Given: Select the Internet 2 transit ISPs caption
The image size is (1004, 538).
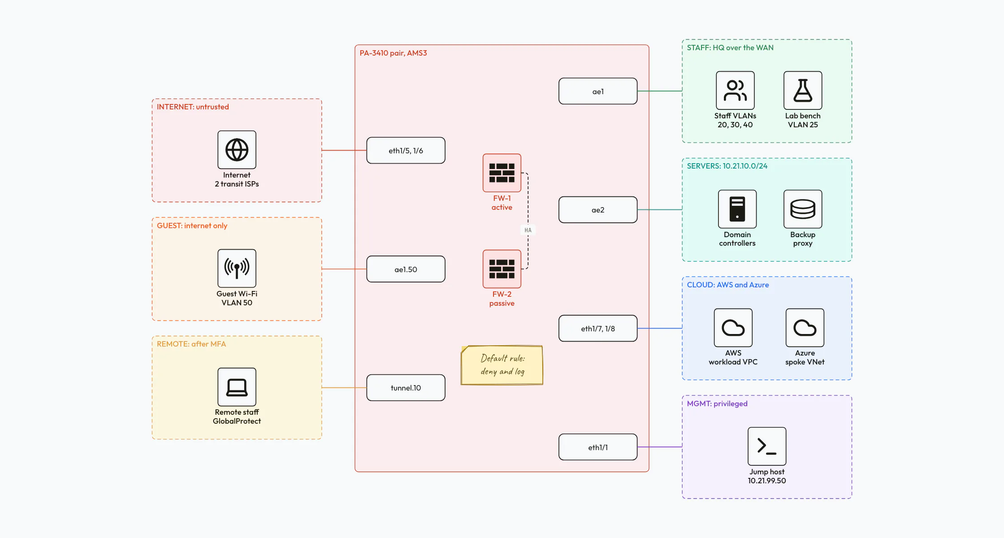Looking at the screenshot, I should 237,179.
